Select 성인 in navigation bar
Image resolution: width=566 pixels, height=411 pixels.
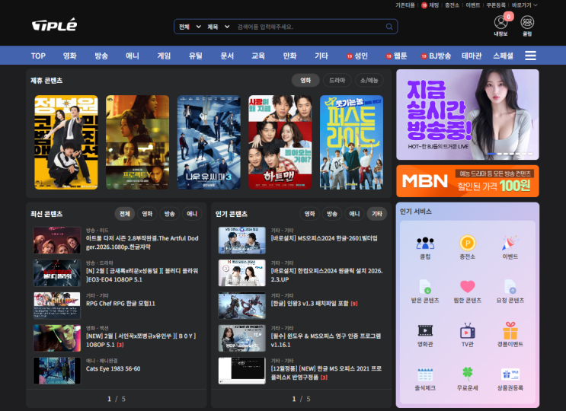point(357,56)
